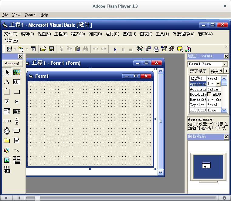Image resolution: width=231 pixels, height=201 pixels.
Task: Select the Caption property row
Action: (206, 105)
